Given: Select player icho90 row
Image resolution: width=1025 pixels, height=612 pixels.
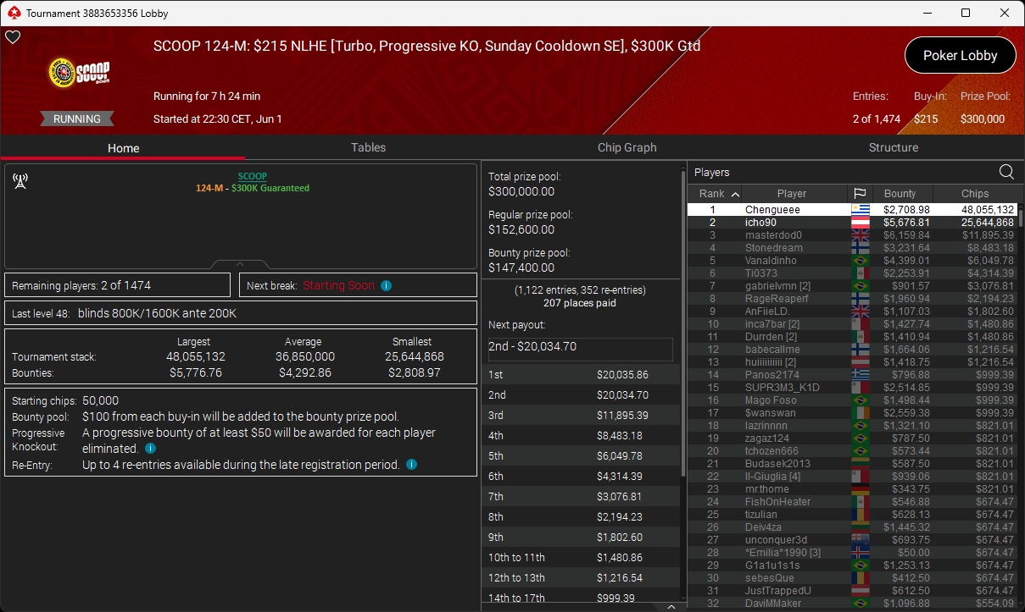Looking at the screenshot, I should 852,223.
